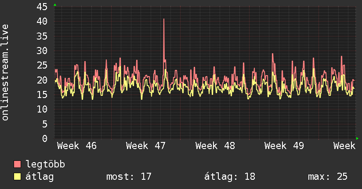The width and height of the screenshot is (362, 189).
Task: Click the 10 y-axis tick label
Action: pos(42,109)
